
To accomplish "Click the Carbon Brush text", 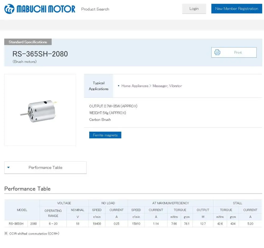I will point(100,120).
